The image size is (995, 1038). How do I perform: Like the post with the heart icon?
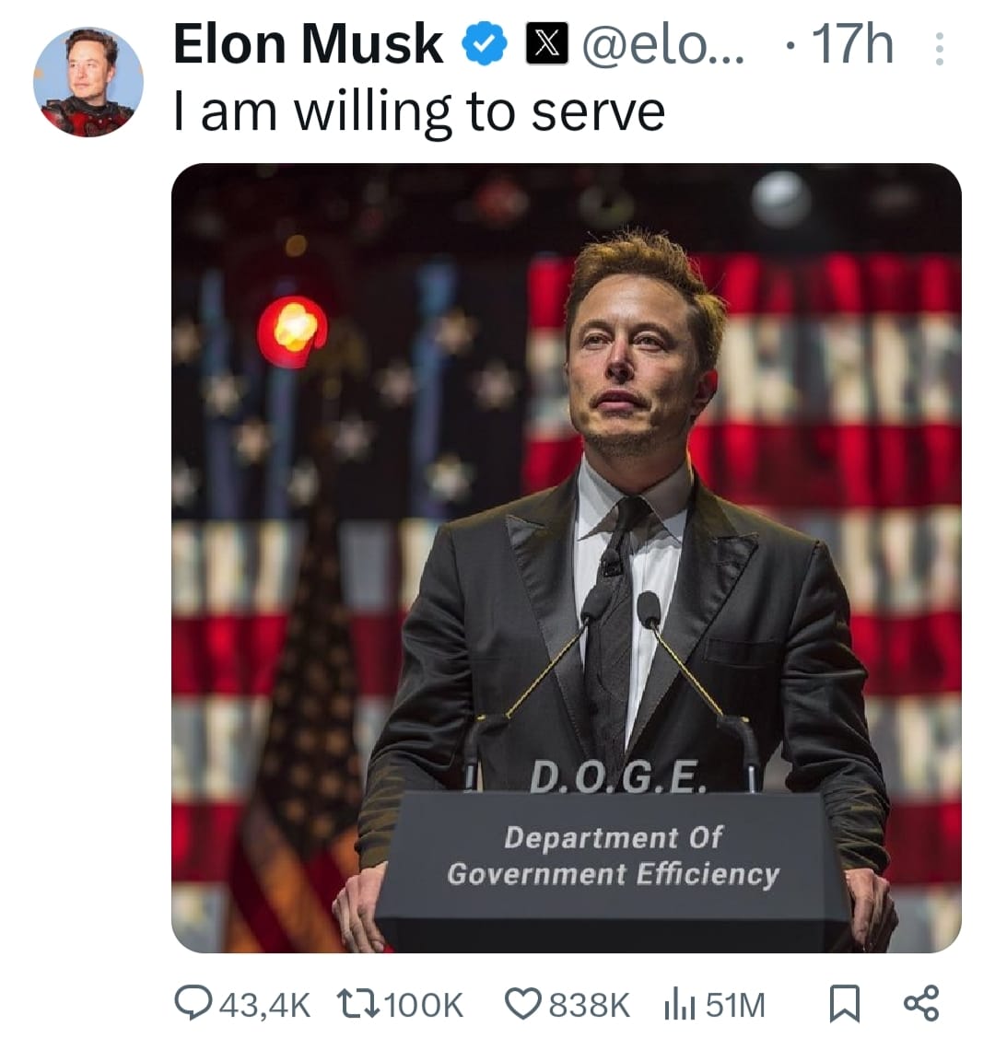[524, 1004]
